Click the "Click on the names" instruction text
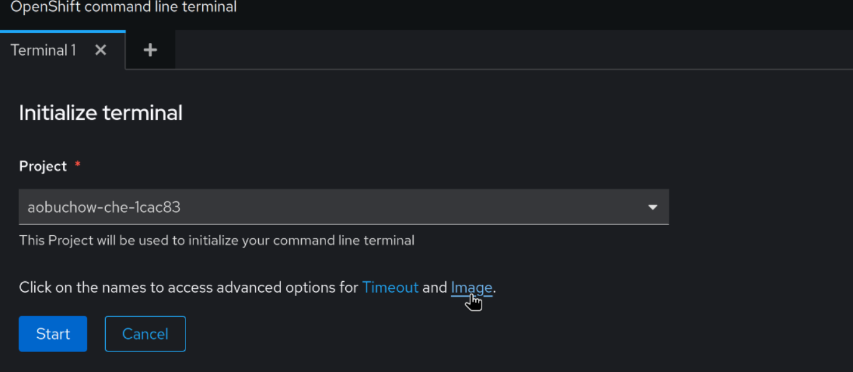Viewport: 853px width, 372px height. (93, 287)
